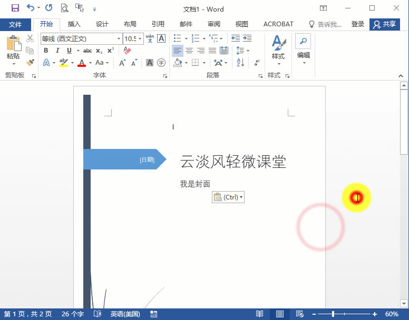Click the cover title 云淡风轻微课堂
The height and width of the screenshot is (320, 409).
point(233,162)
